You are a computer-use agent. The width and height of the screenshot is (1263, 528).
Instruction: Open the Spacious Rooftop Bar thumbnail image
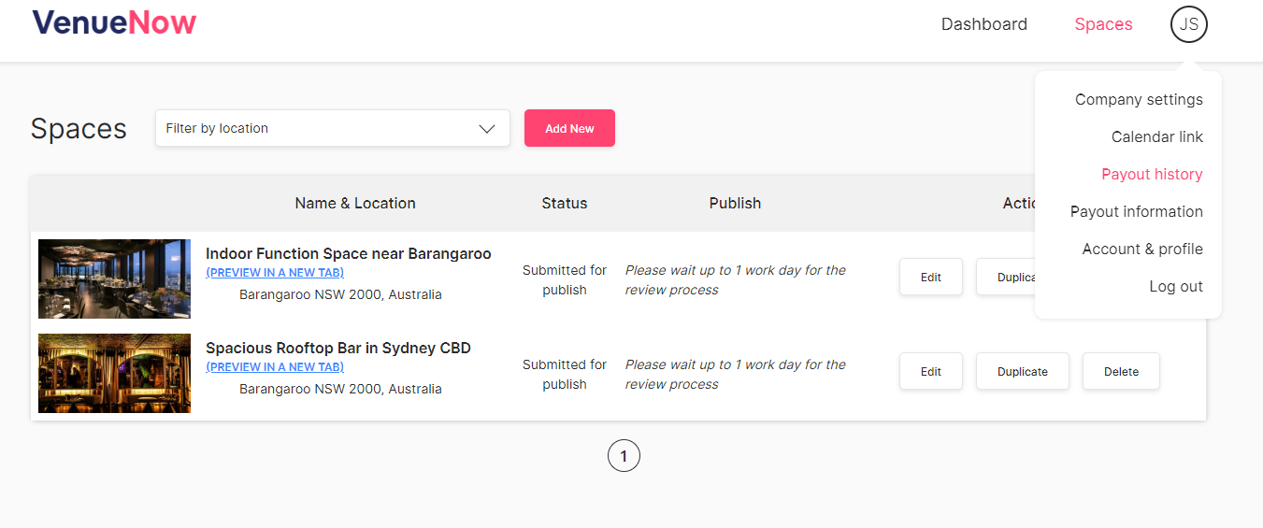pyautogui.click(x=114, y=373)
